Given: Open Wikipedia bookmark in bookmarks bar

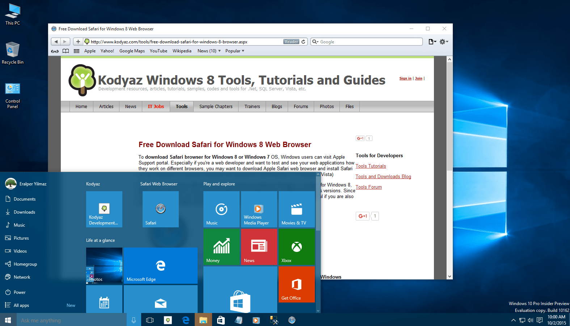Looking at the screenshot, I should tap(182, 51).
